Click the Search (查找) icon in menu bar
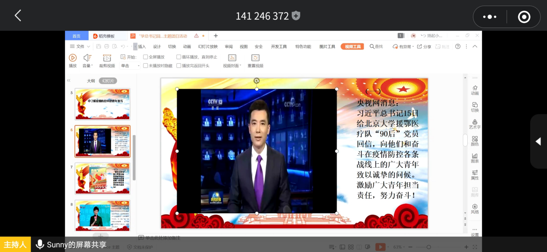This screenshot has height=252, width=547. [x=372, y=46]
